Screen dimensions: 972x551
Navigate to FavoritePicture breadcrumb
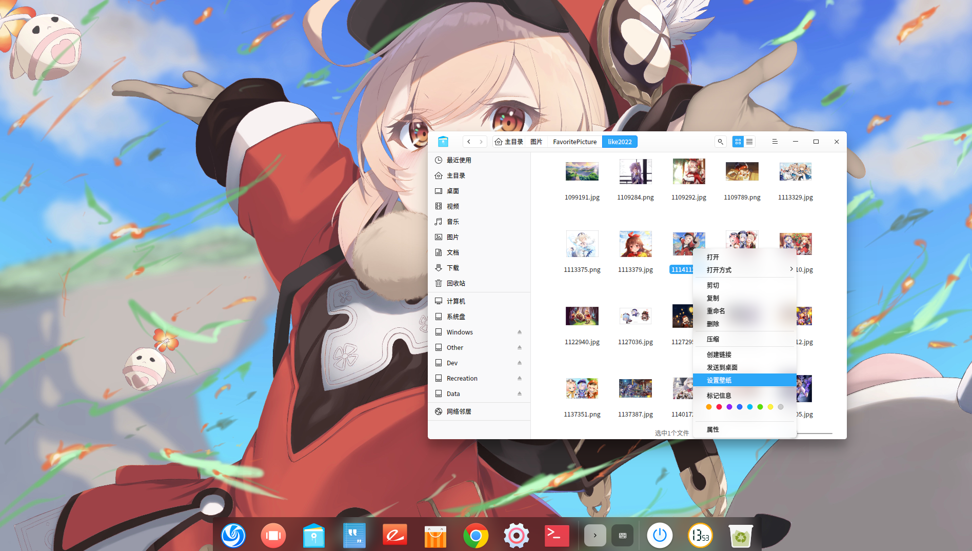point(574,142)
